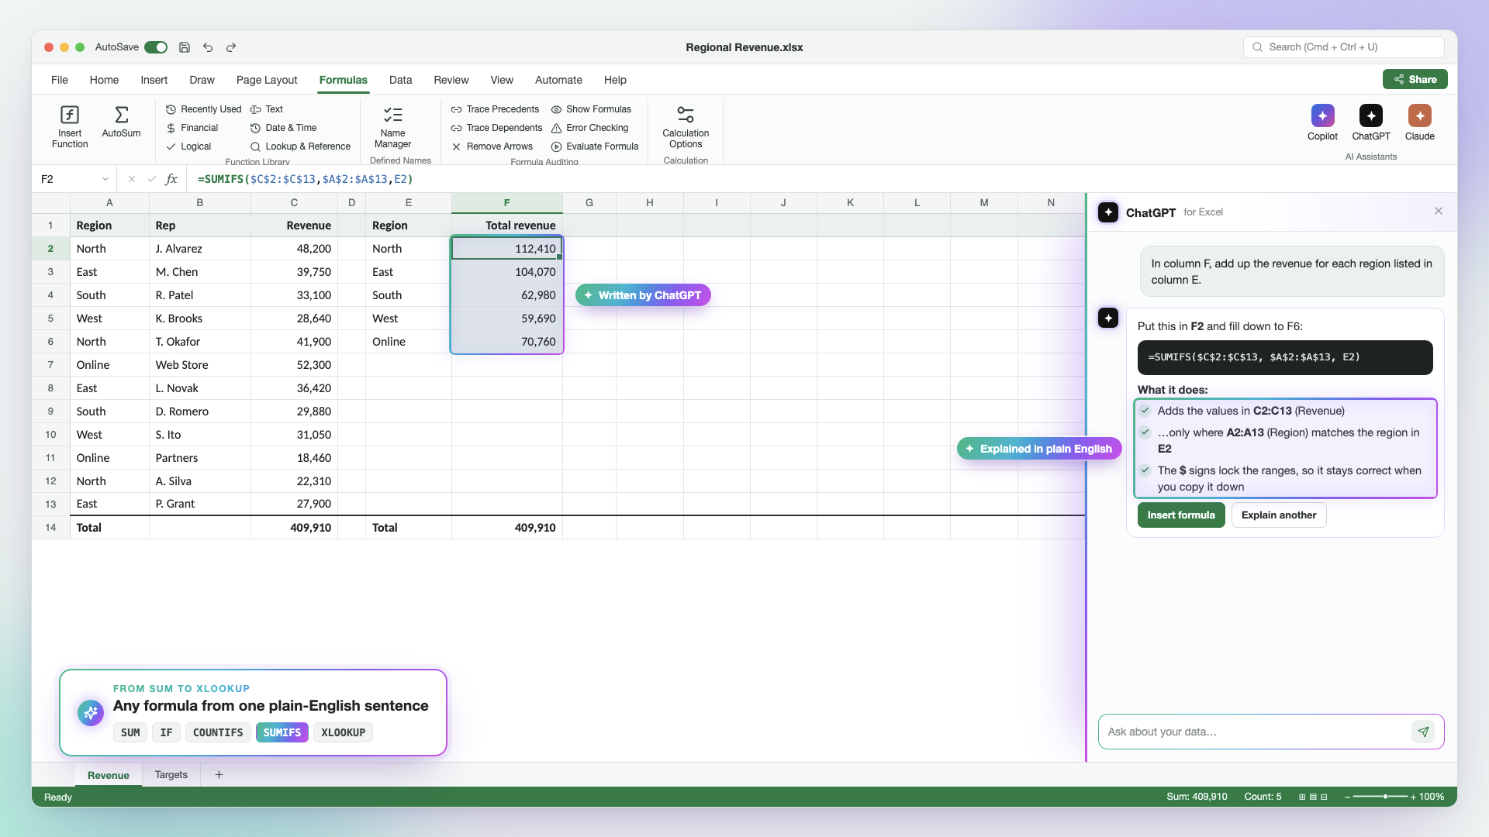Adjust the zoom slider in status bar

click(x=1385, y=797)
